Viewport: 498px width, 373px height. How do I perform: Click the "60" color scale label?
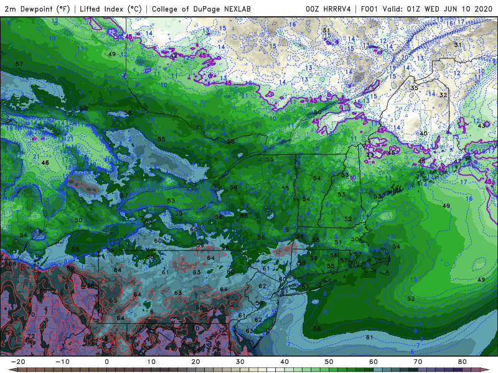coord(374,362)
